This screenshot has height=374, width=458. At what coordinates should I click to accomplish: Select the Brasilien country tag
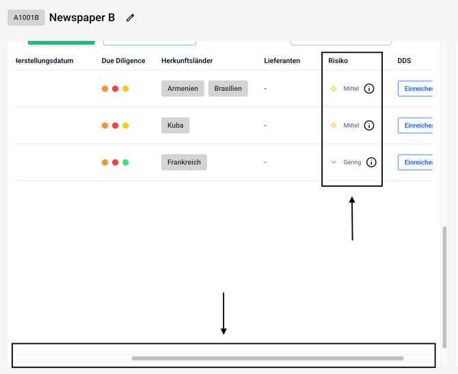228,89
